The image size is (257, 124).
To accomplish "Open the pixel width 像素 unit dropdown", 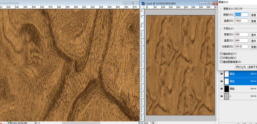I will point(254,15).
